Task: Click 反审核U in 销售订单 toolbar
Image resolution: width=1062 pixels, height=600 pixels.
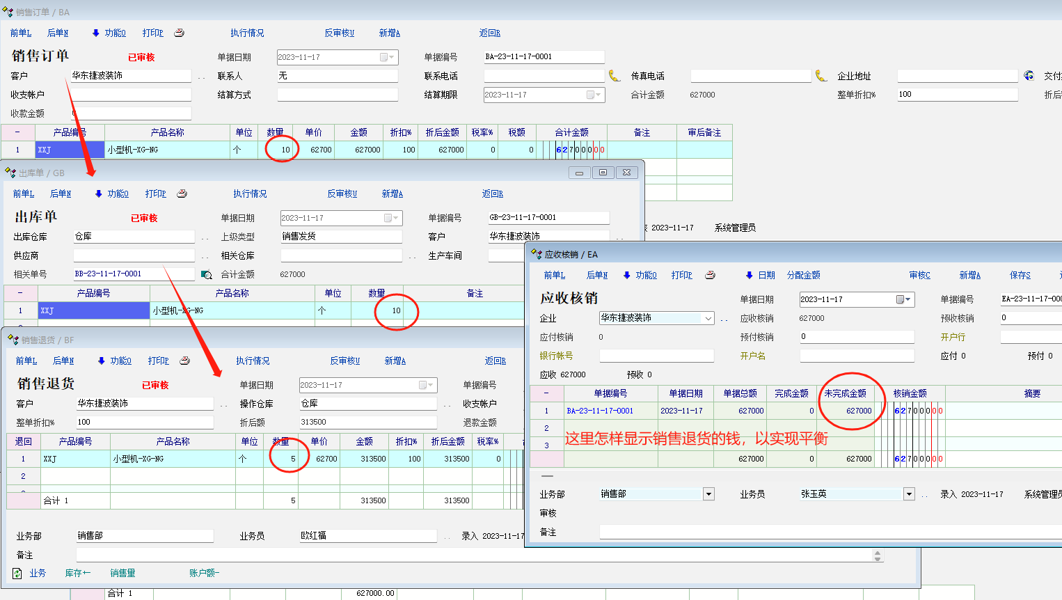Action: pos(339,33)
